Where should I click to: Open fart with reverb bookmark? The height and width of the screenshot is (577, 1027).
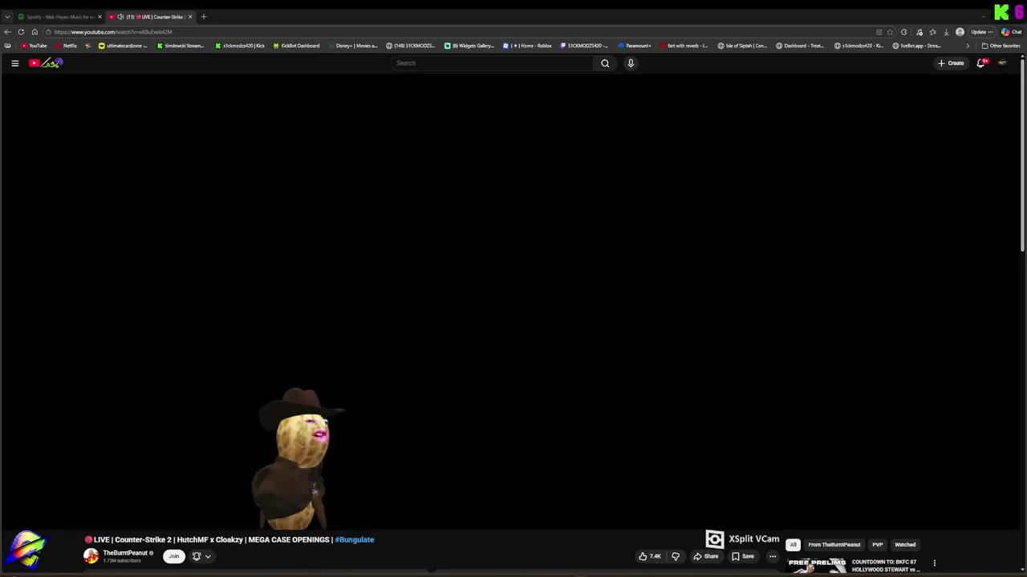pyautogui.click(x=684, y=46)
